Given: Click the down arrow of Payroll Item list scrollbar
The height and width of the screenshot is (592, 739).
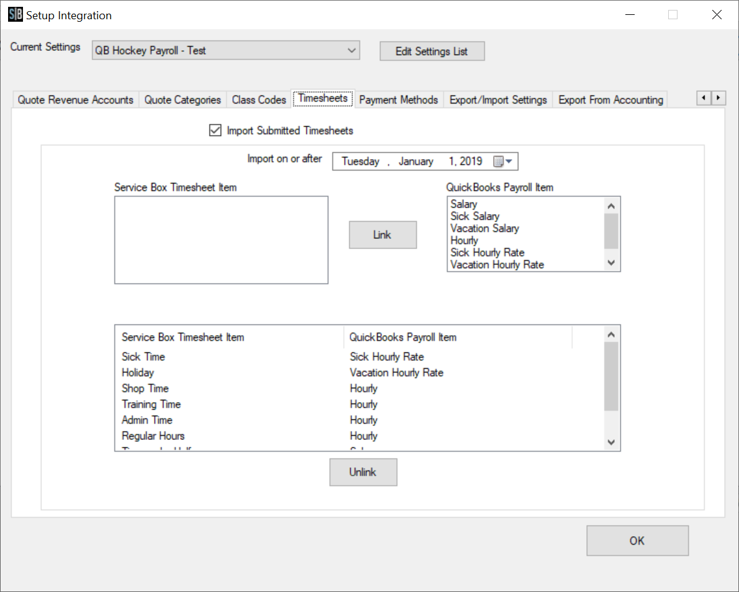Looking at the screenshot, I should pyautogui.click(x=611, y=262).
